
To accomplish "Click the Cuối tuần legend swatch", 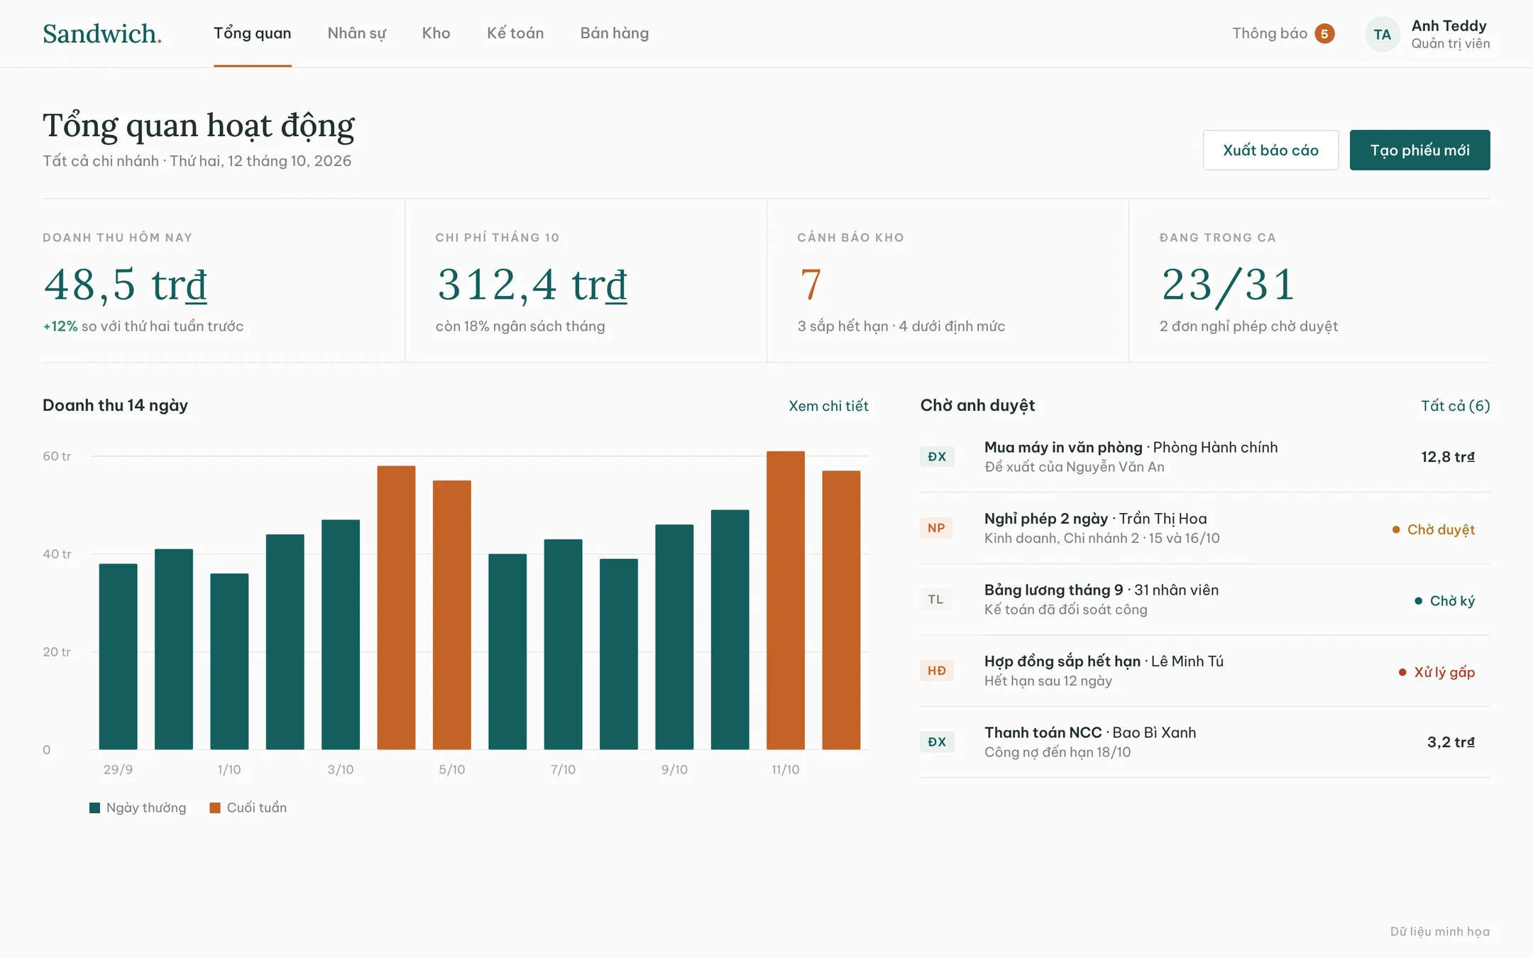I will pyautogui.click(x=215, y=808).
